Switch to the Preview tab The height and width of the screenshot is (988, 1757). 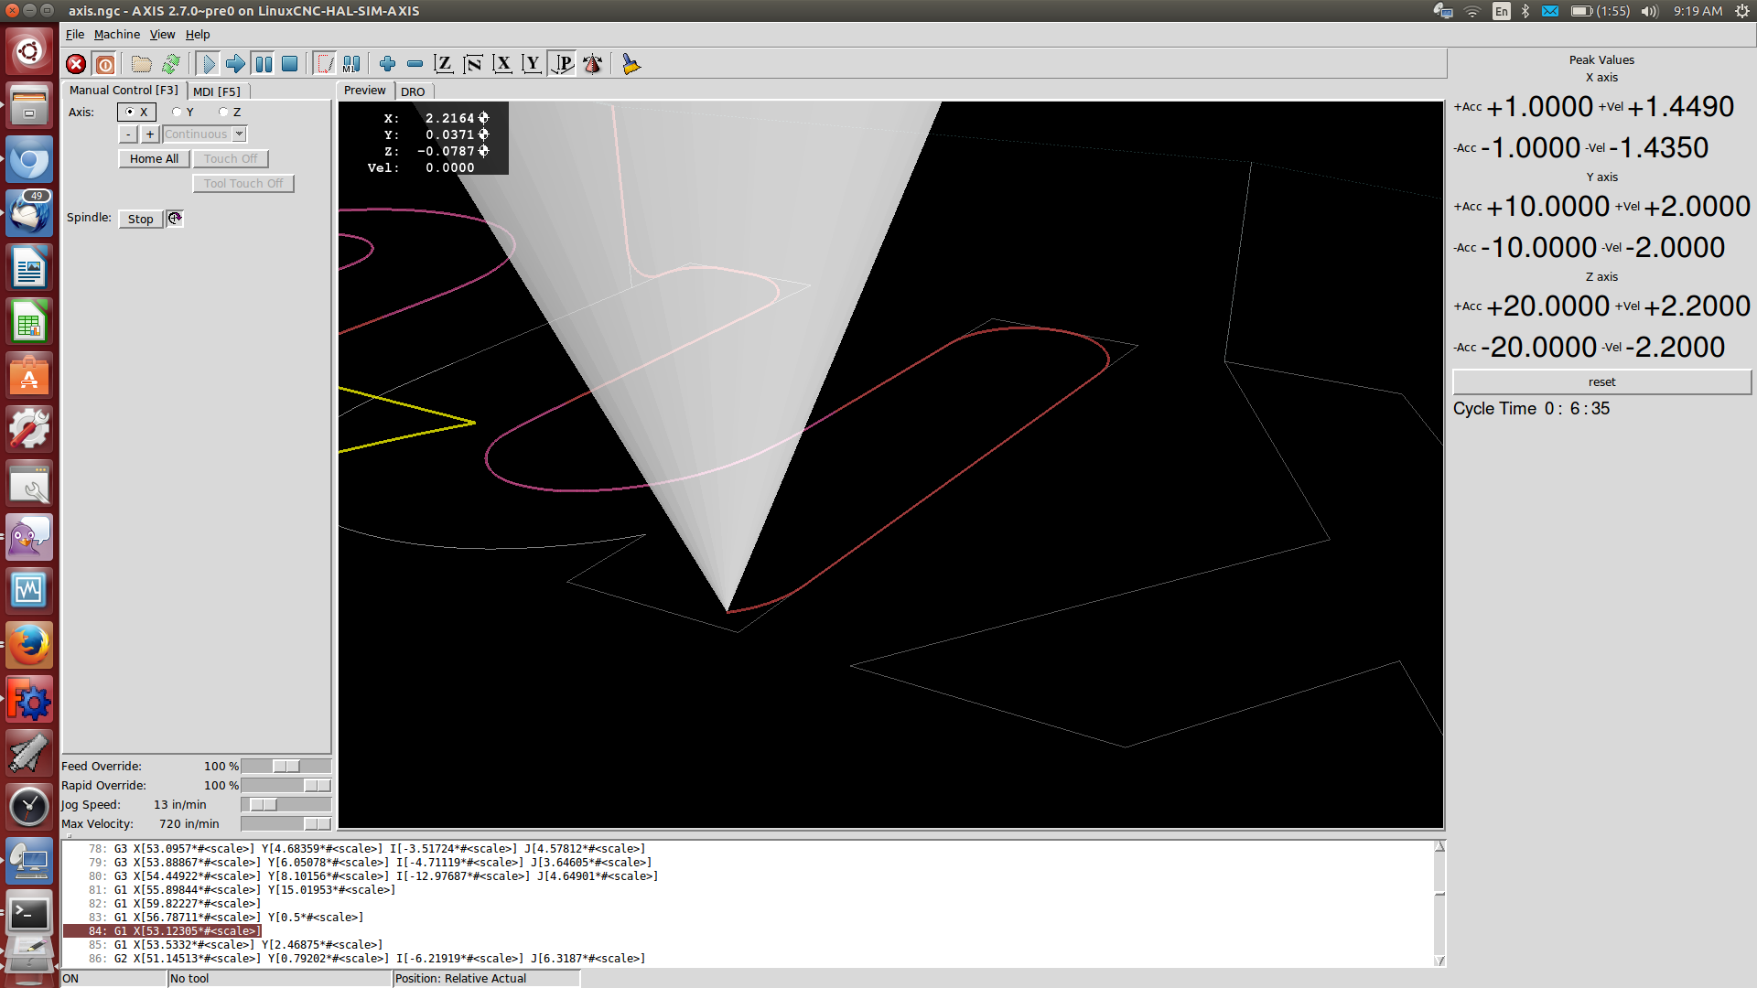click(365, 91)
